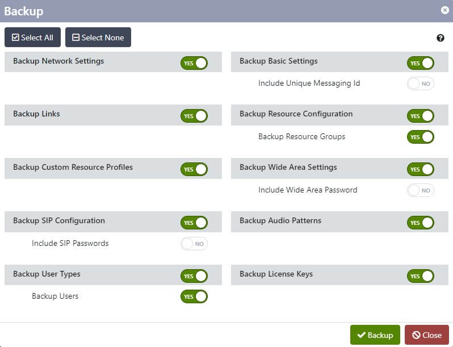Disable the Backup Audio Patterns toggle
Viewport: 453px width, 347px height.
[x=421, y=223]
